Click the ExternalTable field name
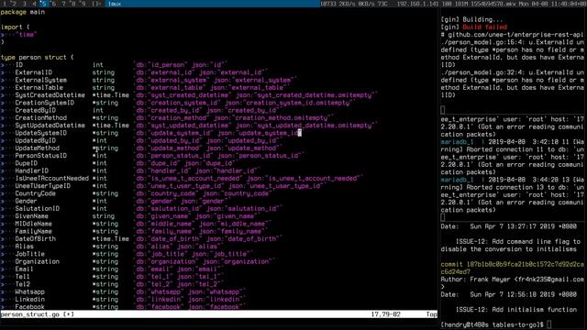This screenshot has height=330, width=587. [x=39, y=87]
